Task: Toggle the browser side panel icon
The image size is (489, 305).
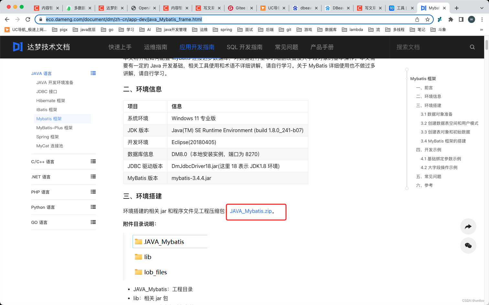Action: click(461, 19)
